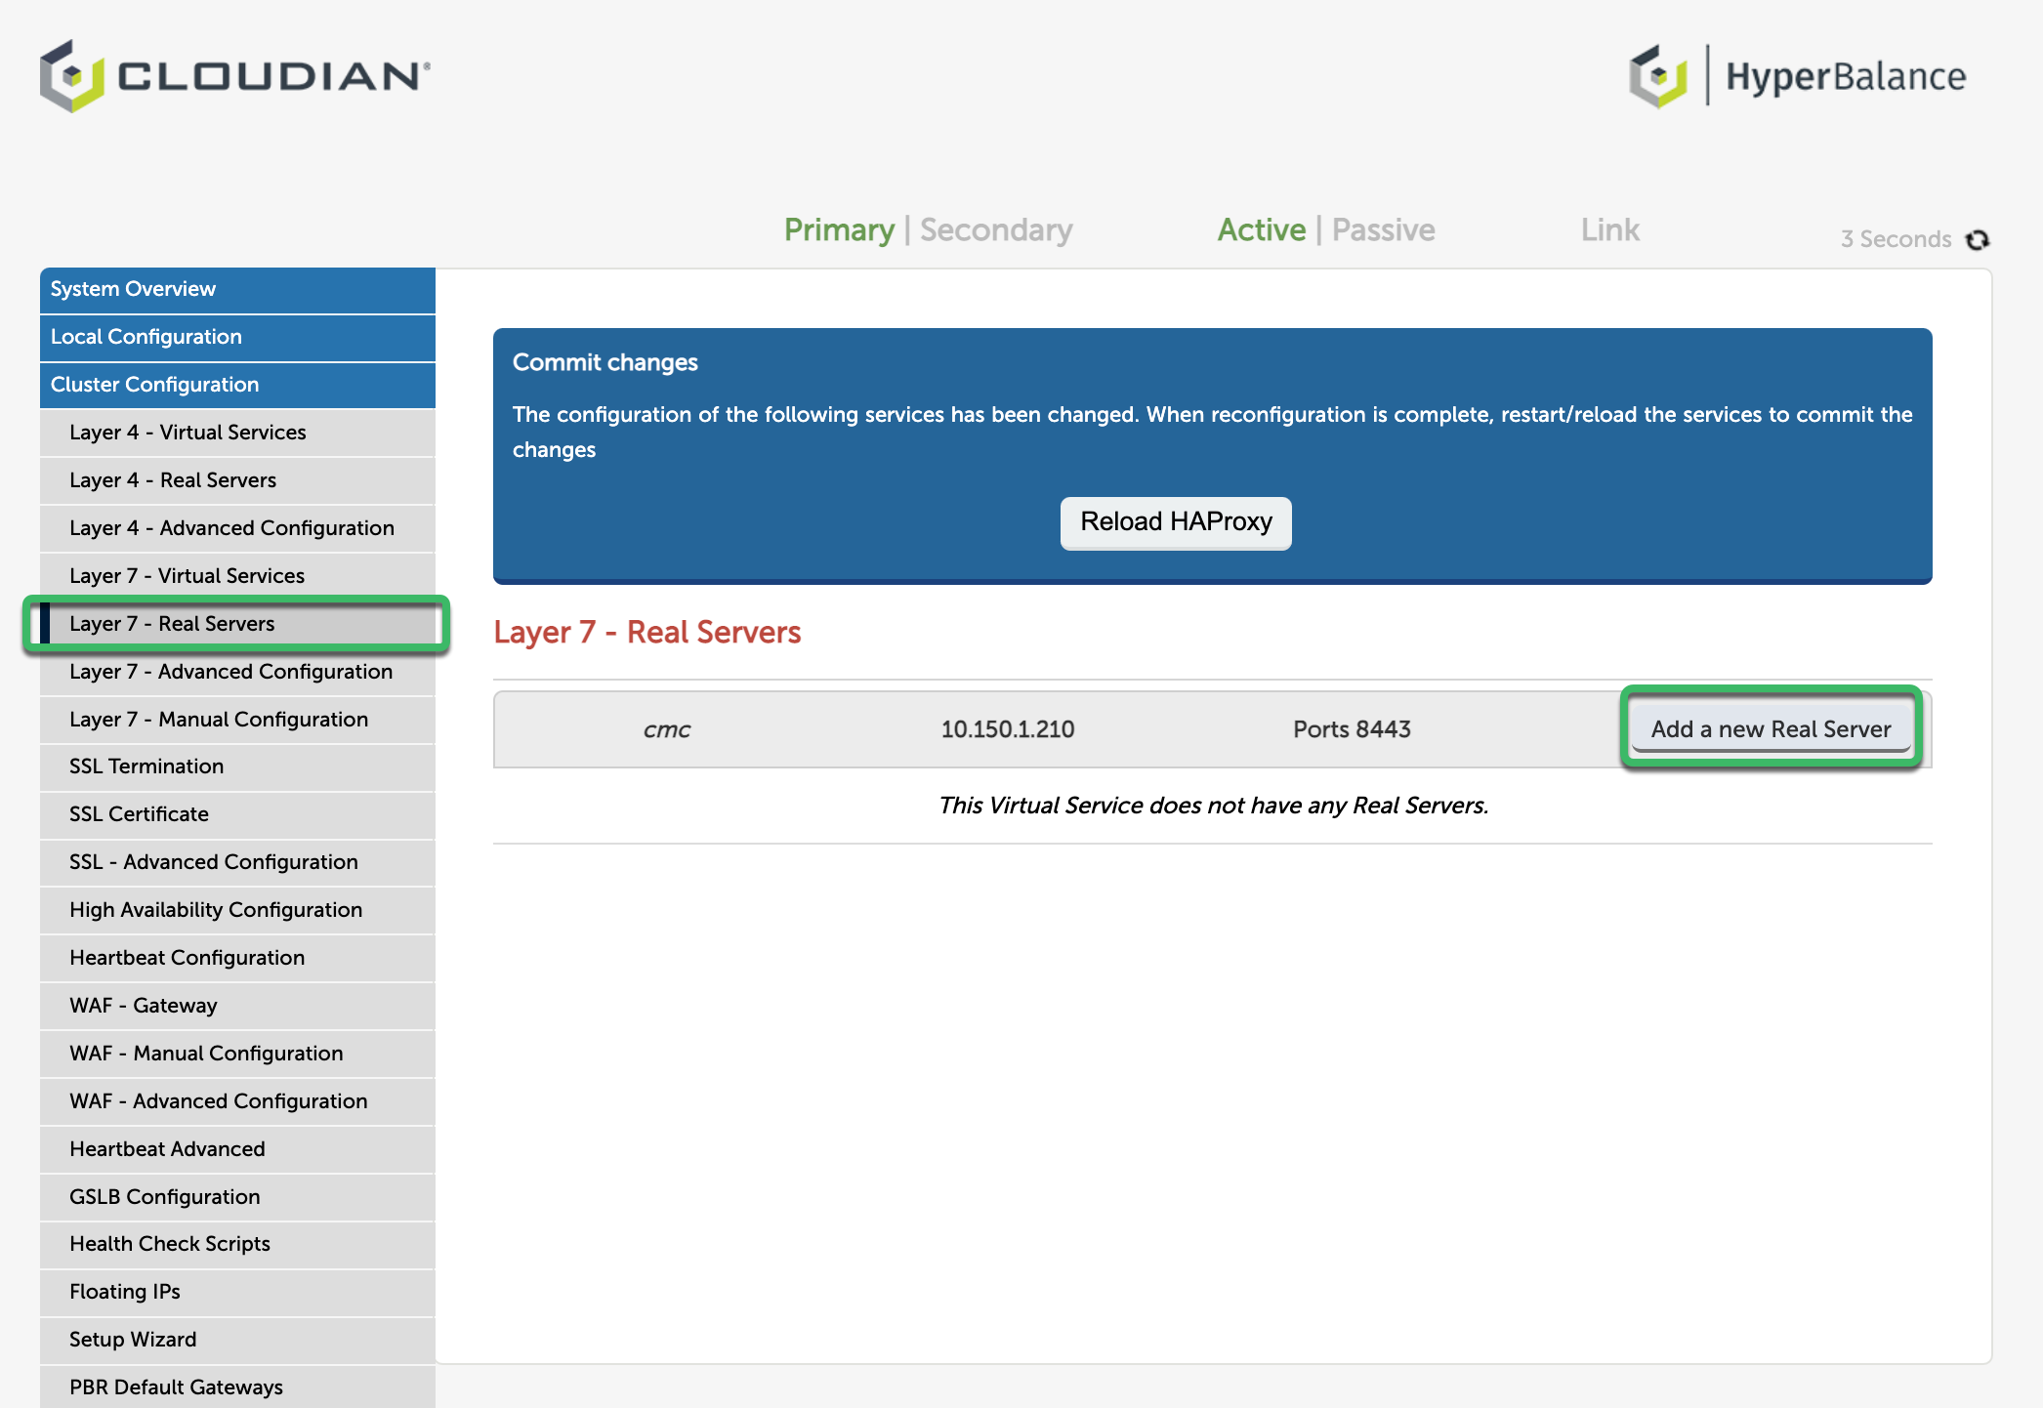Viewport: 2043px width, 1408px height.
Task: Click the 3 Seconds refresh text
Action: click(1896, 240)
